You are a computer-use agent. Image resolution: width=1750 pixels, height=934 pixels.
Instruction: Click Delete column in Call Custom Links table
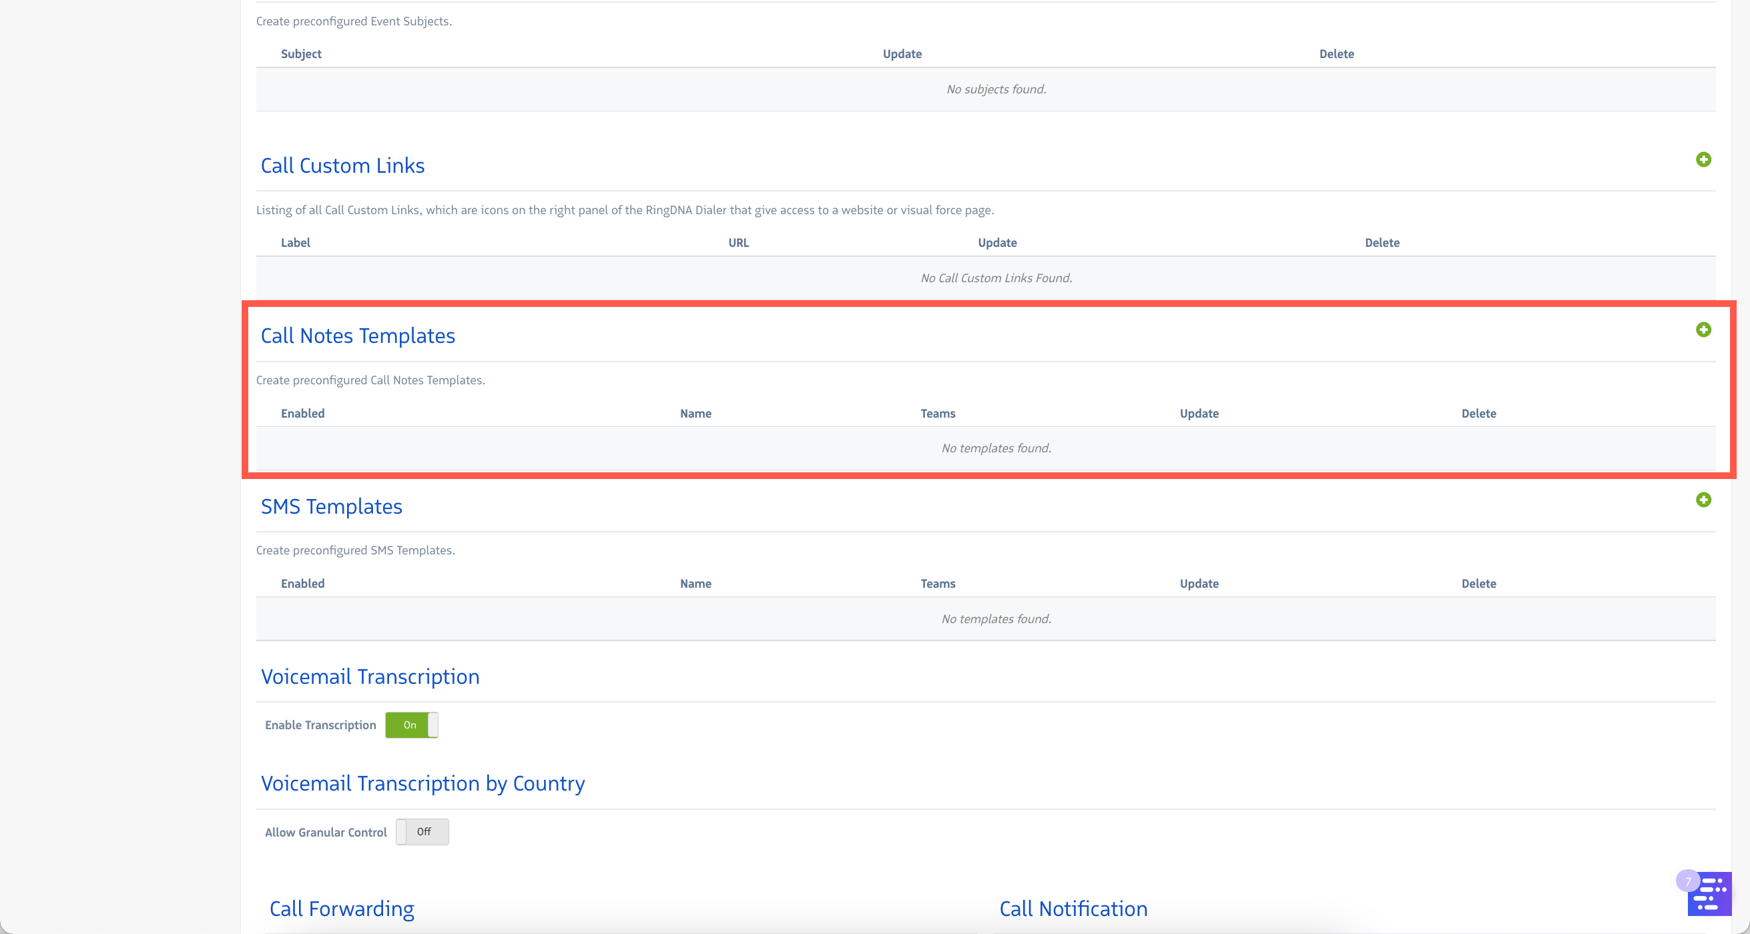(x=1382, y=242)
